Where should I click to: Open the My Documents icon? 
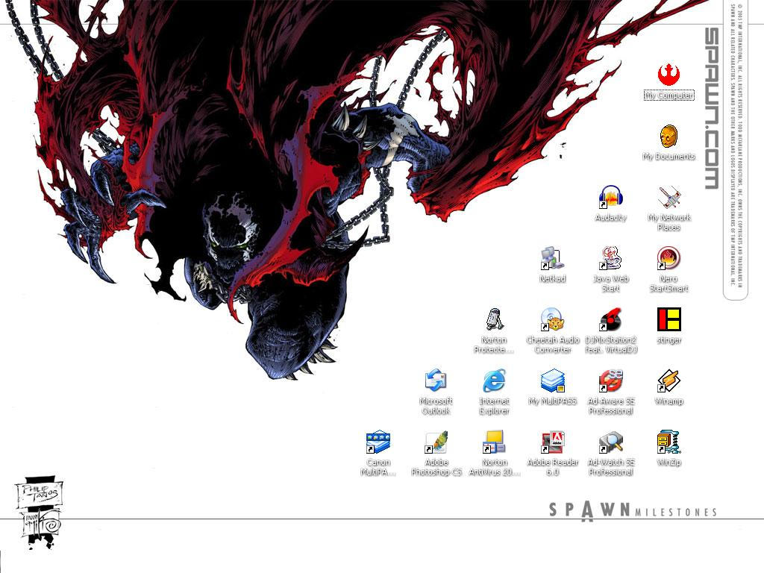point(668,136)
